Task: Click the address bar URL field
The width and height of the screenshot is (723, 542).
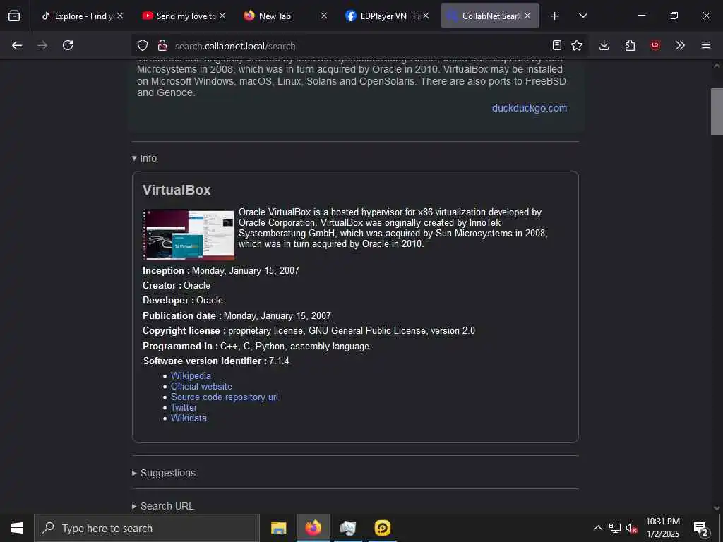Action: (359, 46)
